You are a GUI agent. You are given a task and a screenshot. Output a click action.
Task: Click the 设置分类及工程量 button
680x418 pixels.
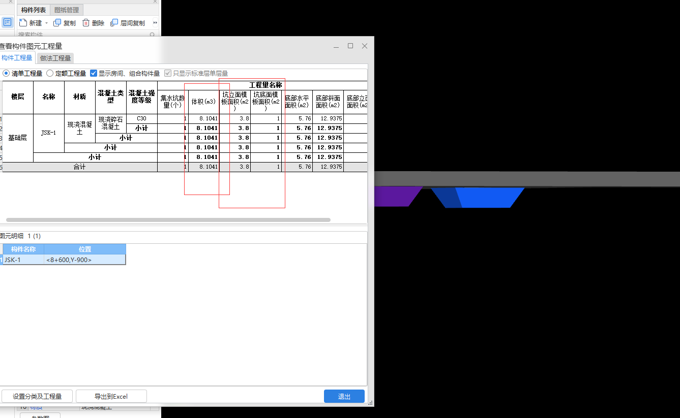37,396
